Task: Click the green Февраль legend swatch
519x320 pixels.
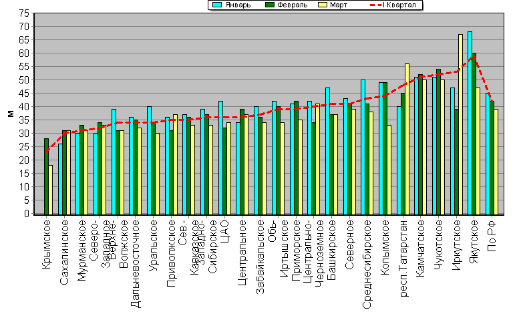Action: click(270, 5)
